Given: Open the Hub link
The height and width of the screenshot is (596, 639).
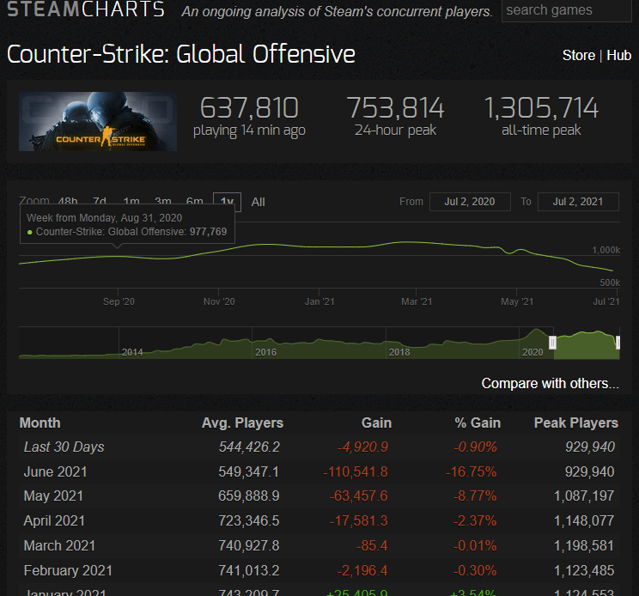Looking at the screenshot, I should (x=618, y=55).
